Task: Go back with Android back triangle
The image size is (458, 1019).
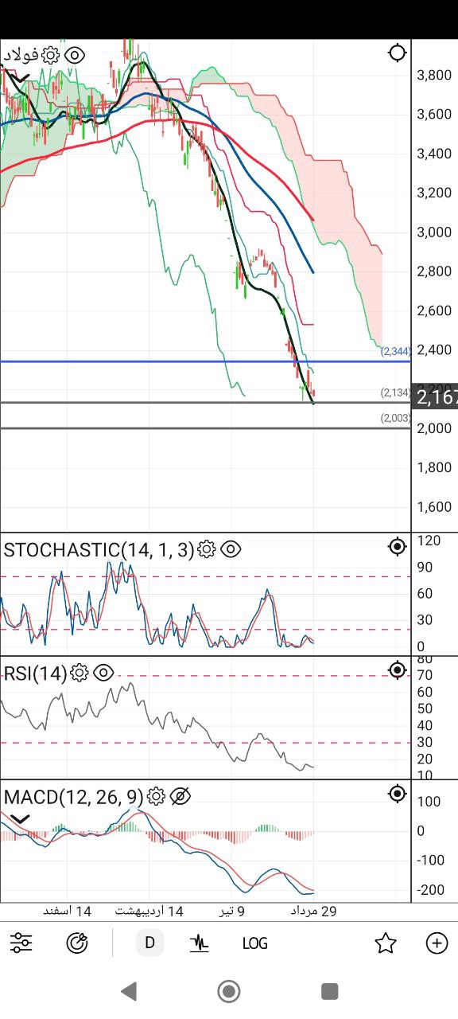Action: pos(129,991)
